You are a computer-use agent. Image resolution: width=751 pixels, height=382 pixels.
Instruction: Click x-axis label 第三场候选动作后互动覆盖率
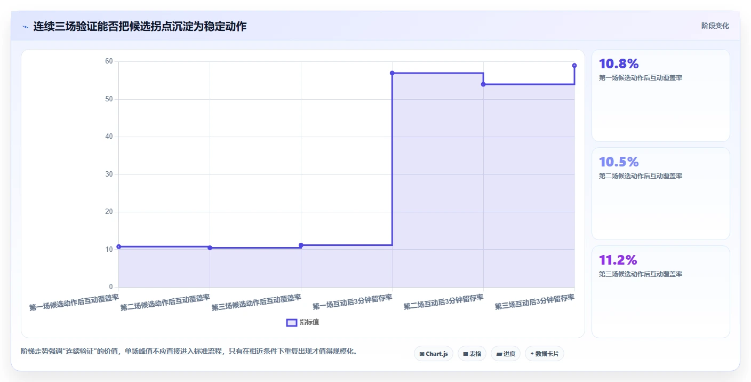[257, 303]
